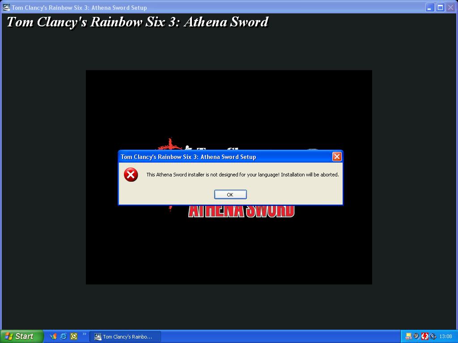This screenshot has height=343, width=458.
Task: Click the Athena Sword splash logo image
Action: (x=229, y=177)
